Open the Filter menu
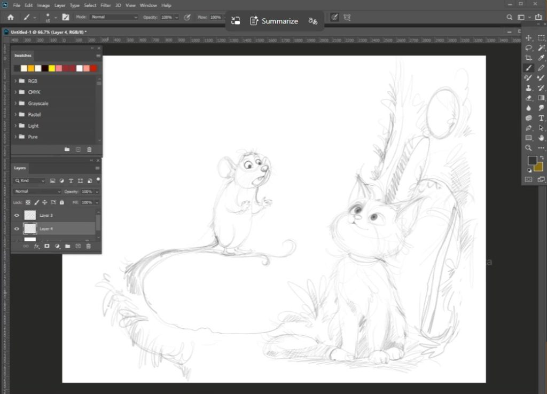Viewport: 547px width, 394px height. point(106,6)
